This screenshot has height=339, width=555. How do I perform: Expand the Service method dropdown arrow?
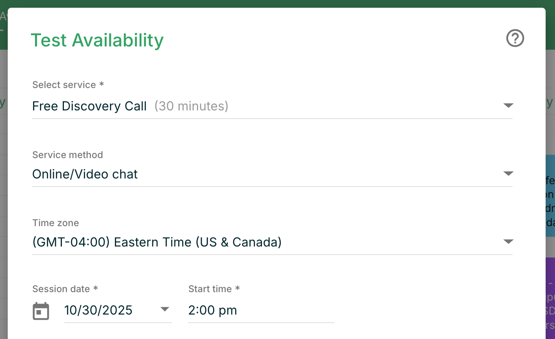point(508,174)
